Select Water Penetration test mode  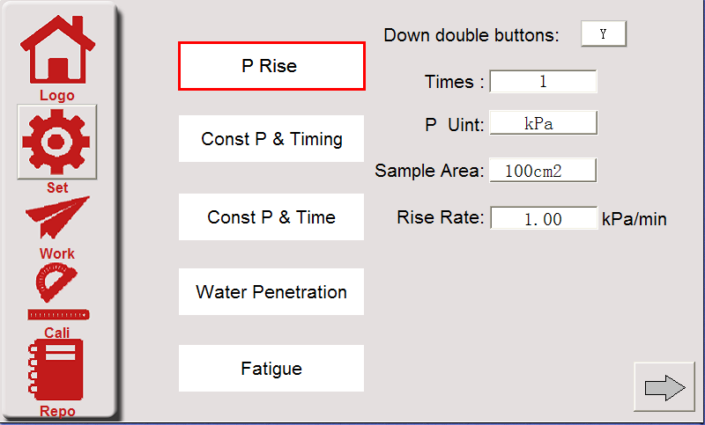271,292
